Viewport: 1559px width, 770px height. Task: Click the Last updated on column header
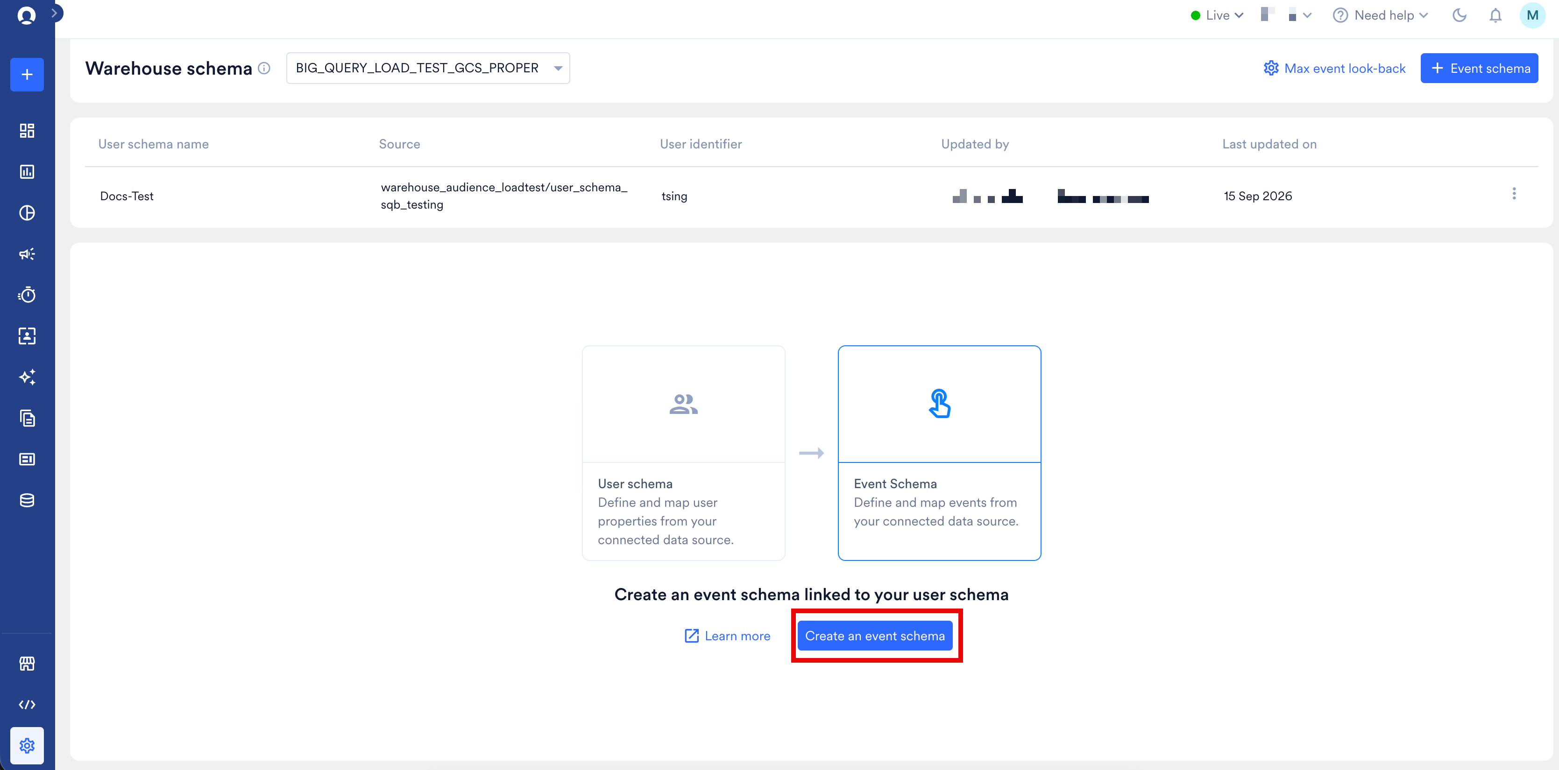pos(1269,144)
